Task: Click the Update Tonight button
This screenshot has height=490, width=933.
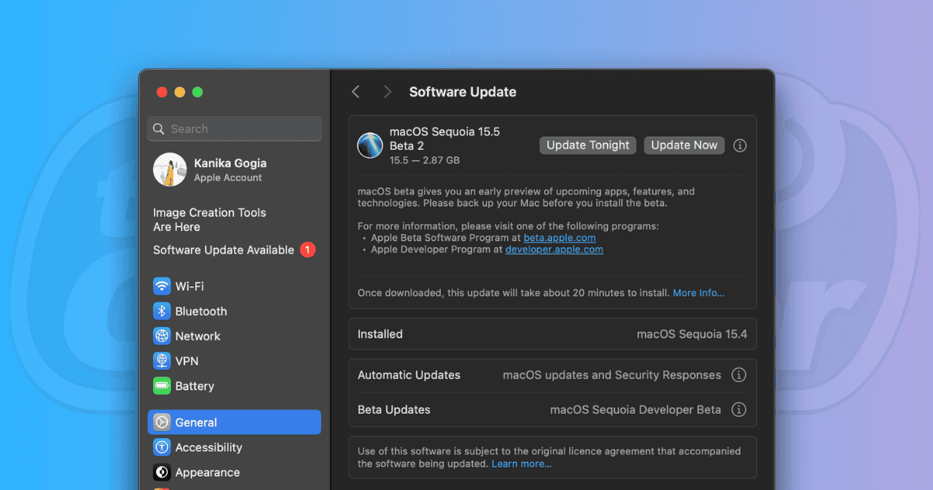Action: (588, 145)
